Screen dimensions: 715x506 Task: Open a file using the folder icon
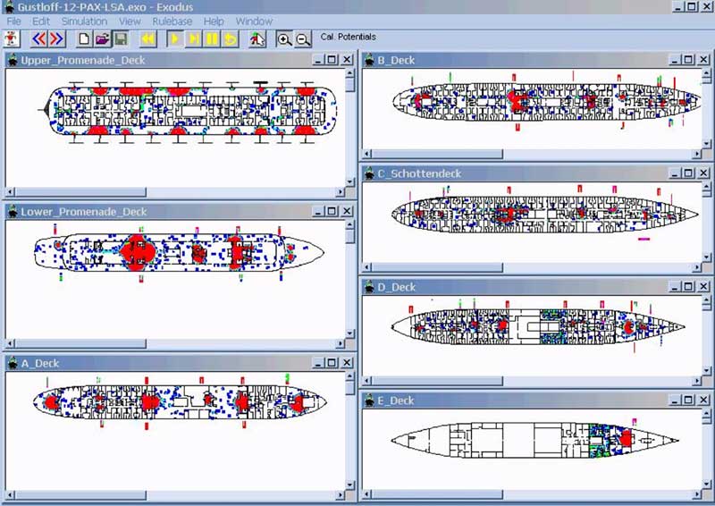click(x=103, y=38)
